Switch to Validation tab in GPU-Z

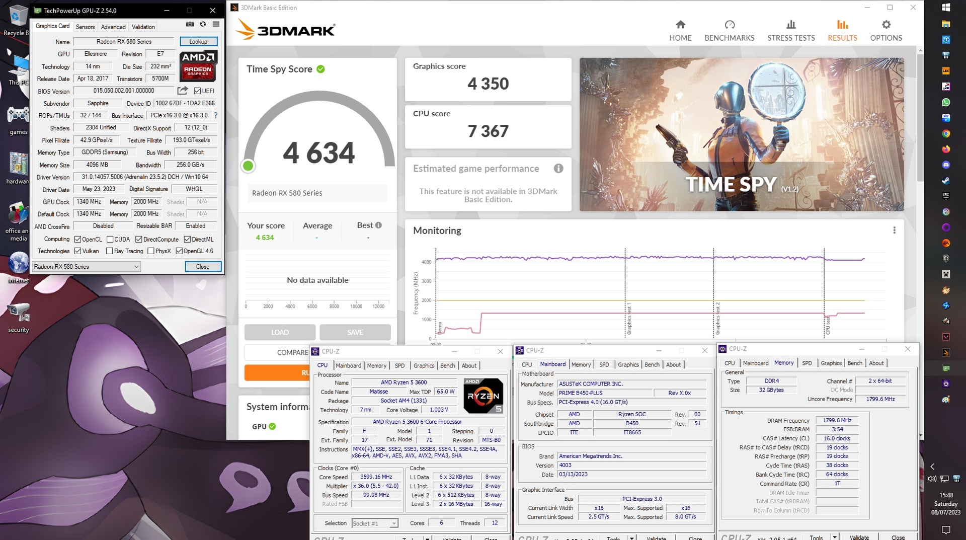pos(143,27)
